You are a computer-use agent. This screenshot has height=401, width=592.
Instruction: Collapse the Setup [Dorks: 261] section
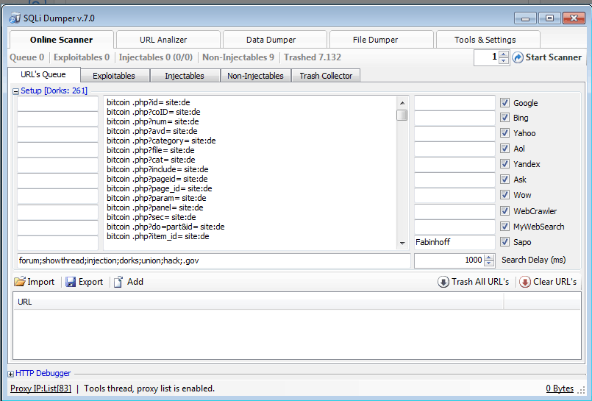[15, 91]
